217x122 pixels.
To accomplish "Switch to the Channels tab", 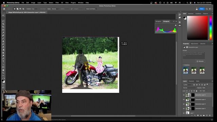I will [x=191, y=81].
